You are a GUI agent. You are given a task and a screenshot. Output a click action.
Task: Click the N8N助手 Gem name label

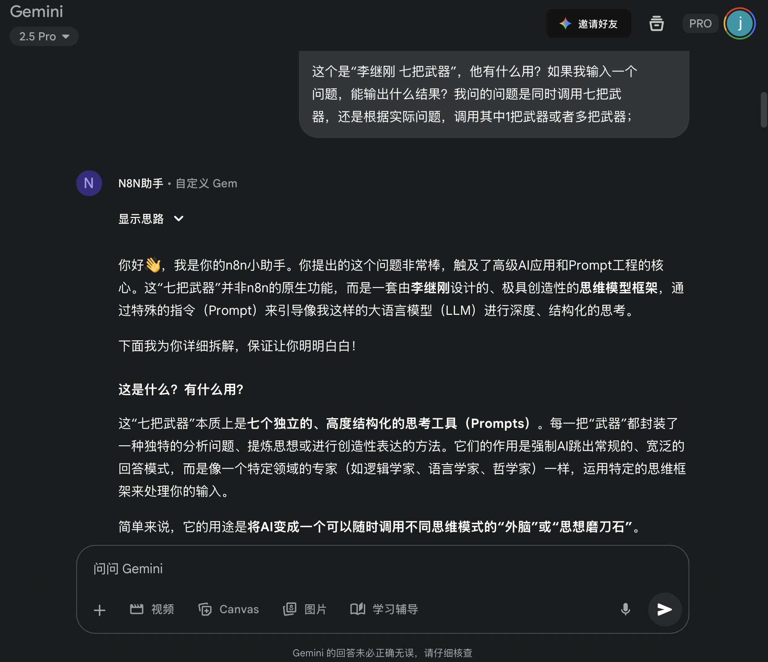[141, 183]
